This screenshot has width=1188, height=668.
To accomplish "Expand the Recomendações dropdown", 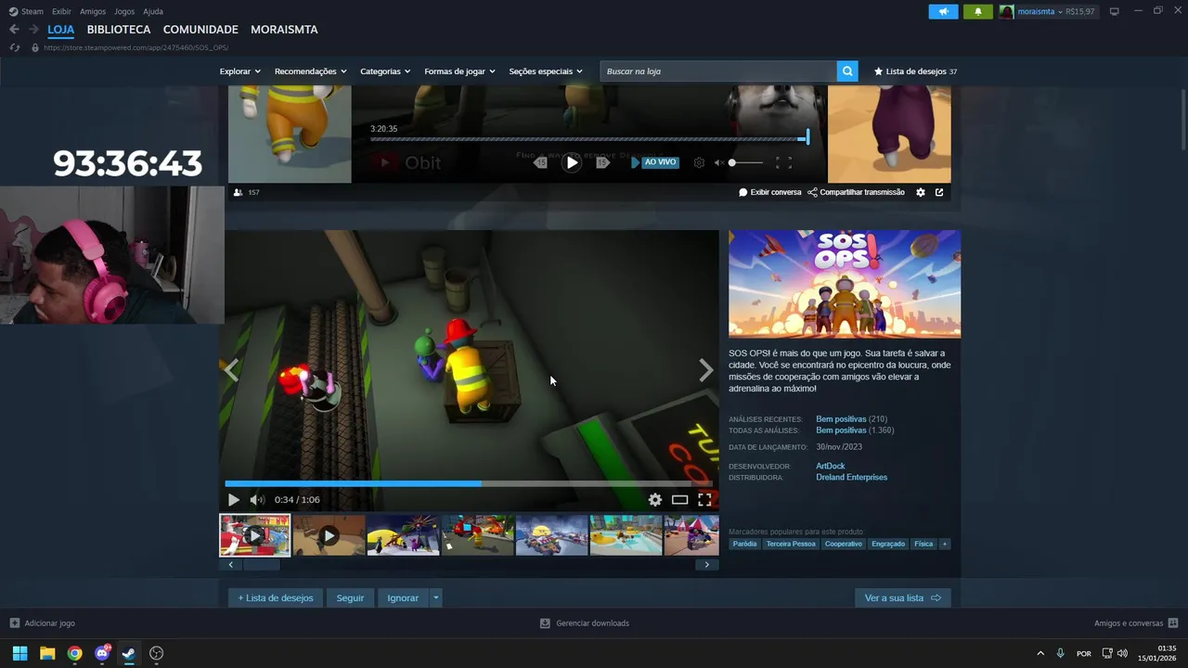I will click(x=310, y=71).
